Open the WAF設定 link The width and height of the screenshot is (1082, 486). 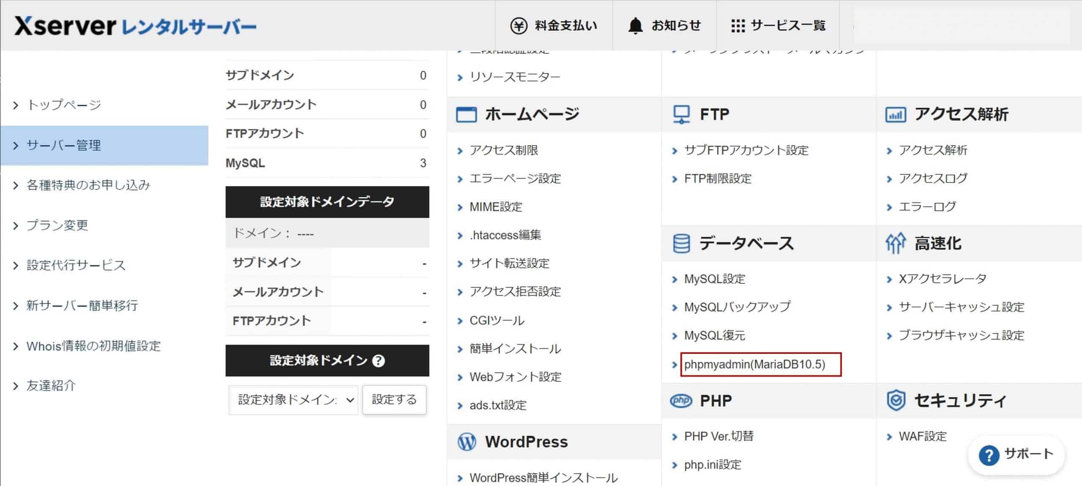click(923, 436)
